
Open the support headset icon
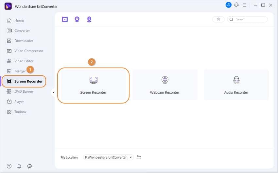(236, 5)
